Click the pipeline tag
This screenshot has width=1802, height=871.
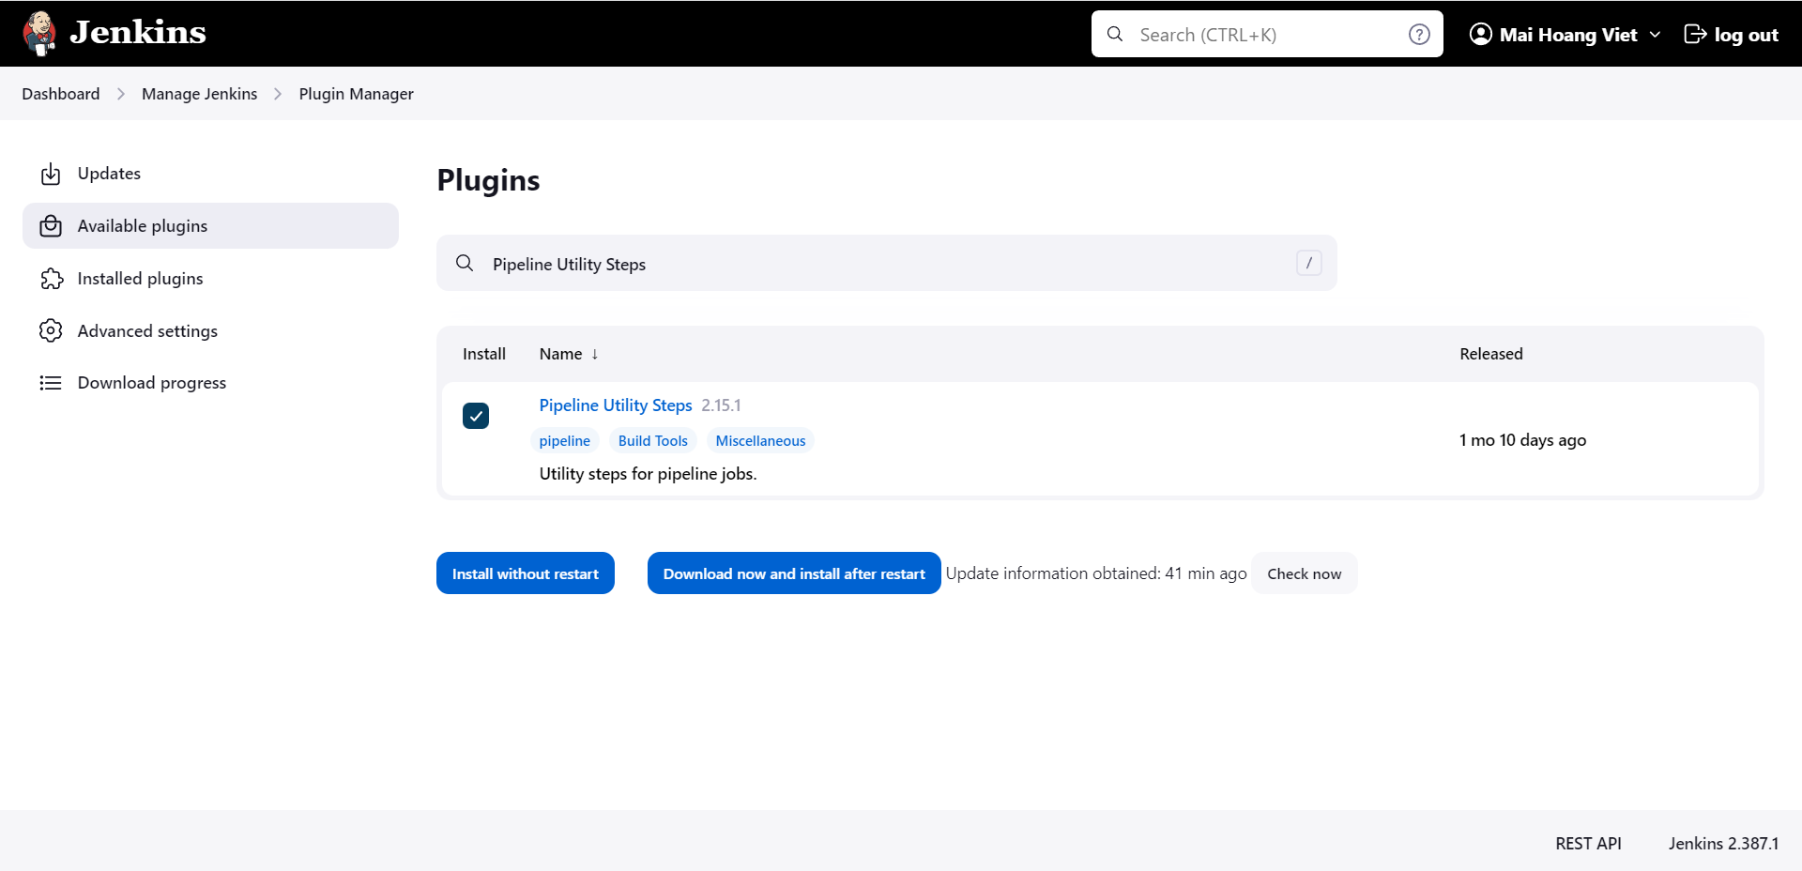565,441
